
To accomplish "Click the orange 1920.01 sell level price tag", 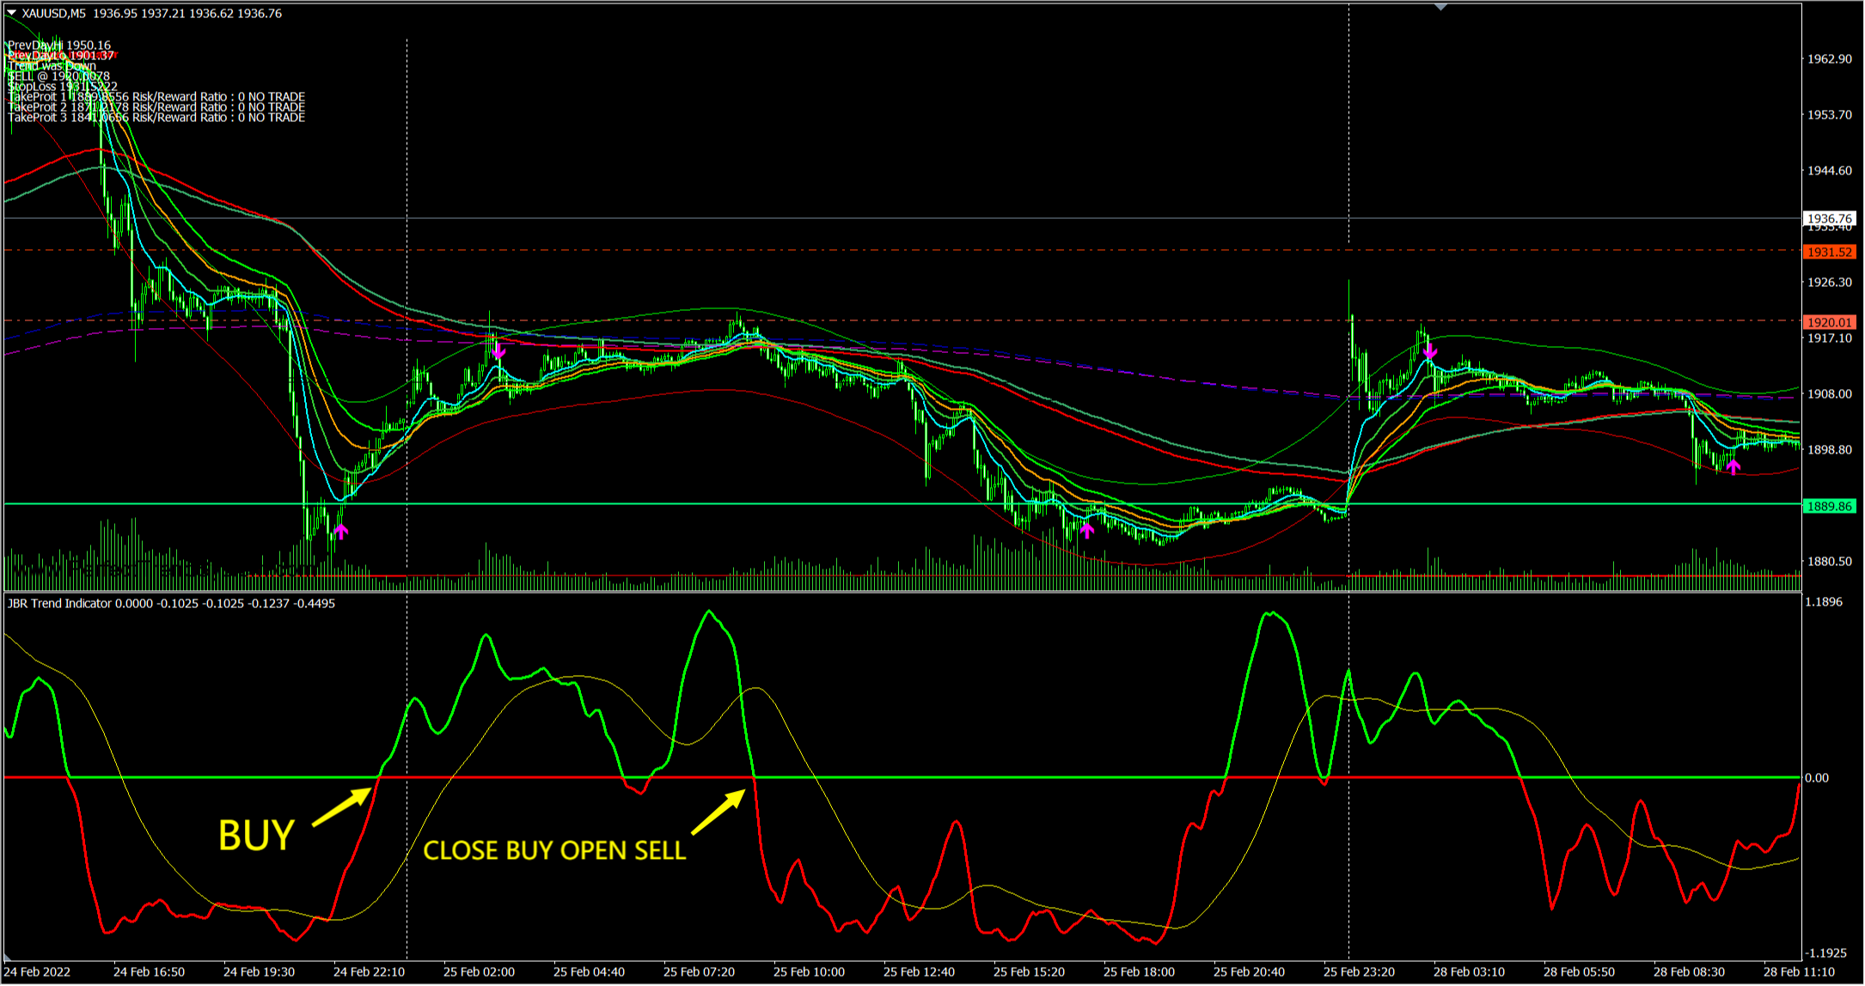I will (x=1829, y=322).
